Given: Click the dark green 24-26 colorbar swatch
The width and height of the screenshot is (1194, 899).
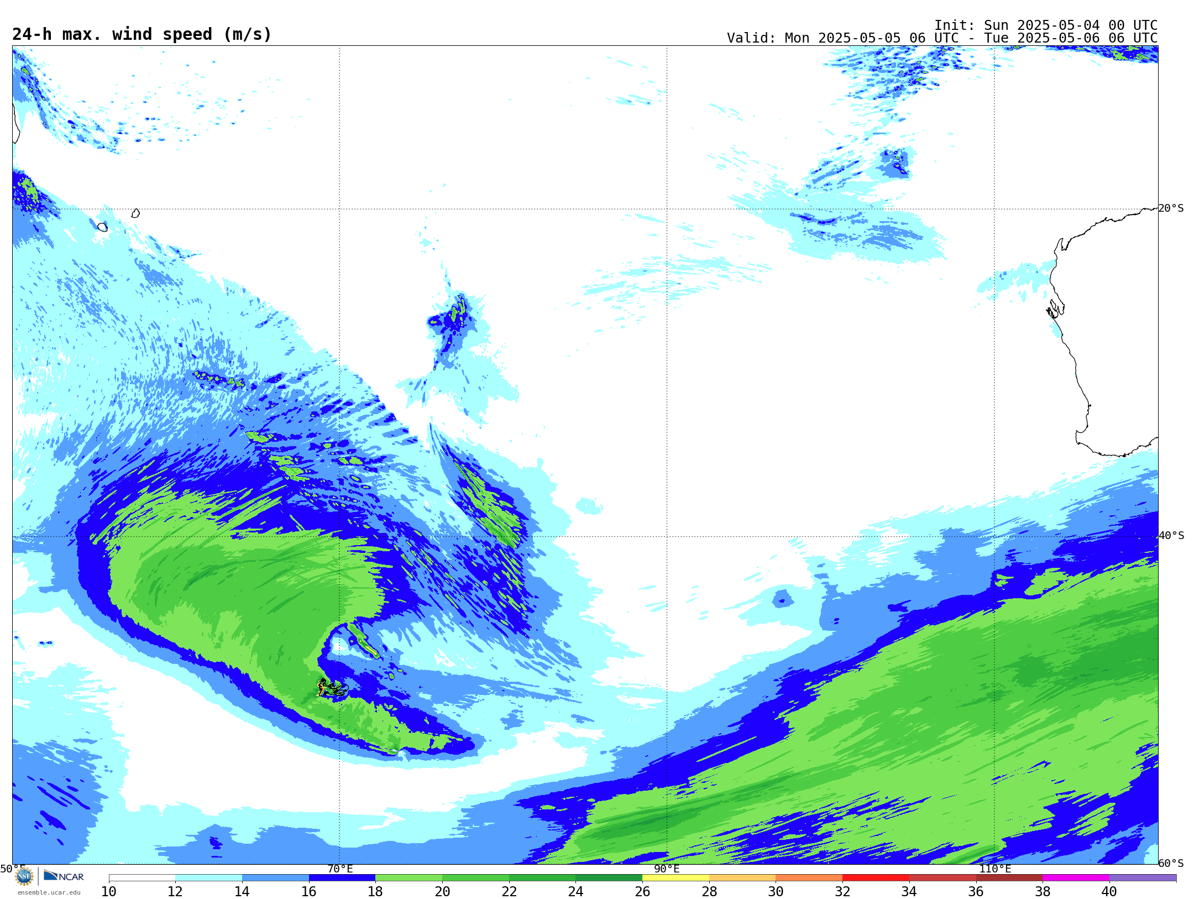Looking at the screenshot, I should coord(609,878).
